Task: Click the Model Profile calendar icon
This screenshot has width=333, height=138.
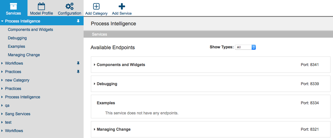Action: [42, 6]
